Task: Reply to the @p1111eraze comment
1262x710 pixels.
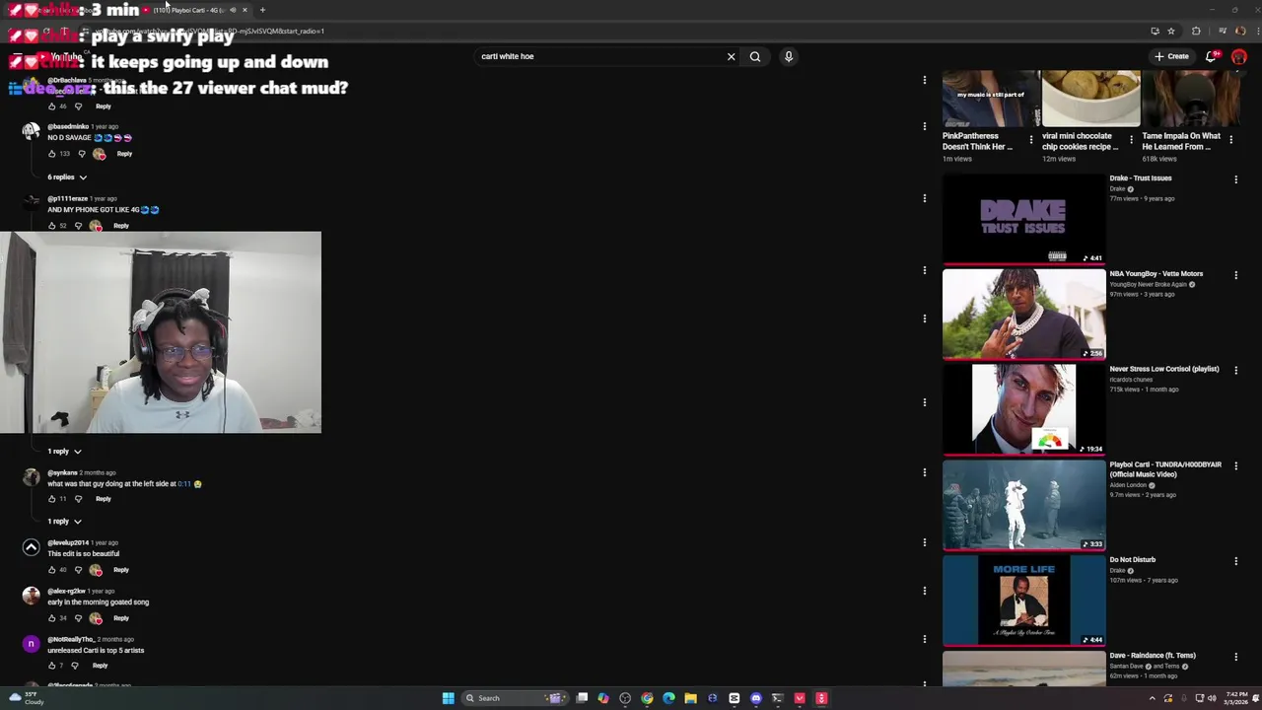Action: [x=121, y=226]
